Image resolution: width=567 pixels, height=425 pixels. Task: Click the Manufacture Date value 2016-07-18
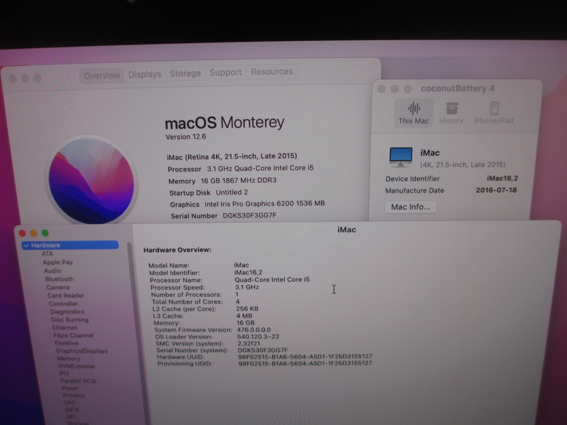pyautogui.click(x=496, y=190)
